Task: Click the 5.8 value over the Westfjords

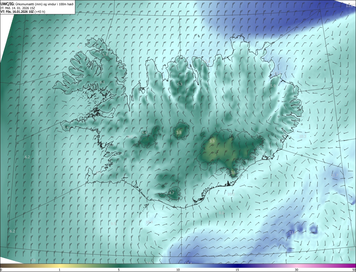Action: tap(105, 55)
